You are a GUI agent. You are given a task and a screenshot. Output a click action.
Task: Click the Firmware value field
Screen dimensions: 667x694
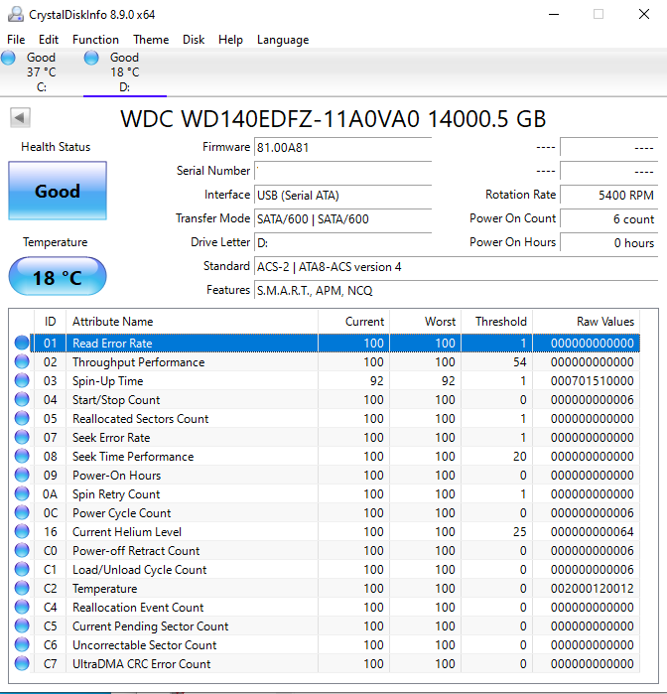click(342, 147)
